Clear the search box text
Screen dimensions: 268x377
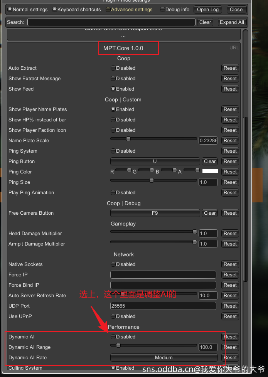pos(205,22)
